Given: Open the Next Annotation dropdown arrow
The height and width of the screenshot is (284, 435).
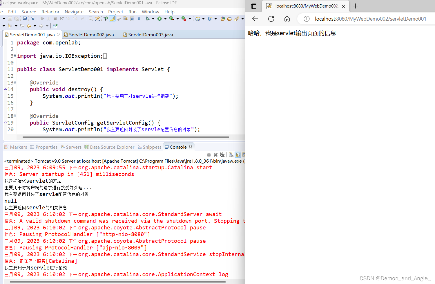Looking at the screenshot, I should point(16,26).
